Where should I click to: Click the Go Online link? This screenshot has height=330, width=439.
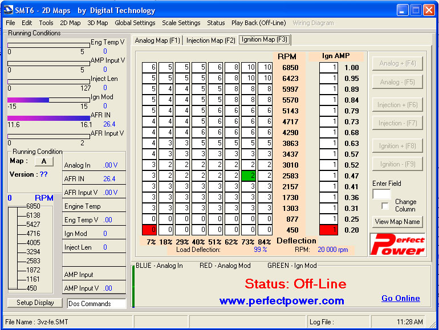(x=401, y=298)
